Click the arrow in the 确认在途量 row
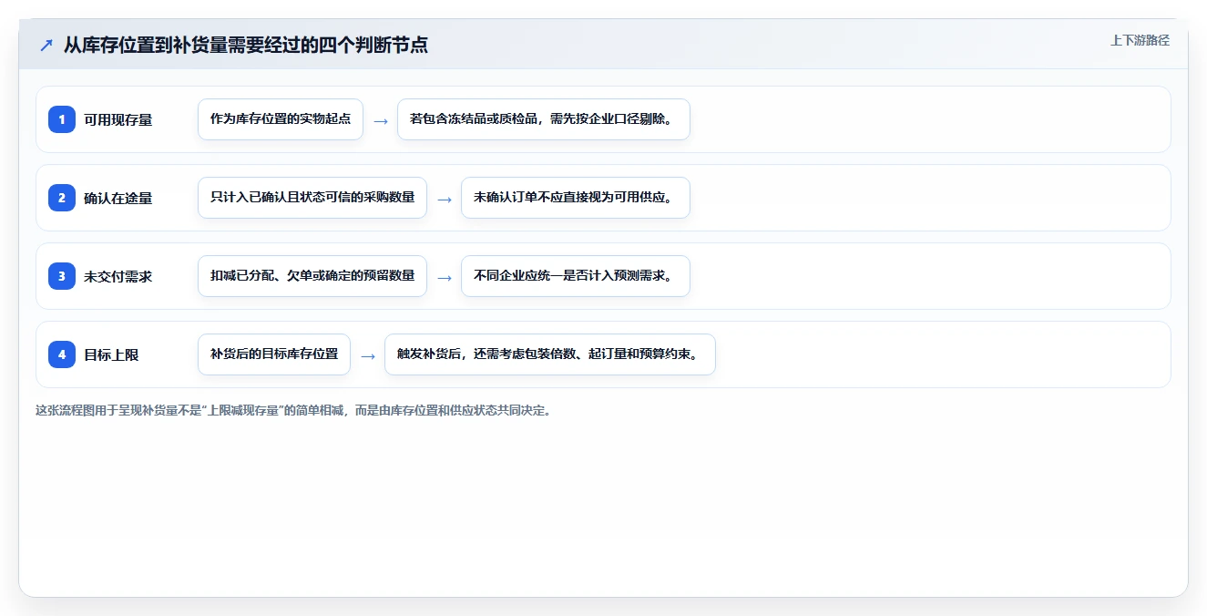This screenshot has height=616, width=1207. 445,199
